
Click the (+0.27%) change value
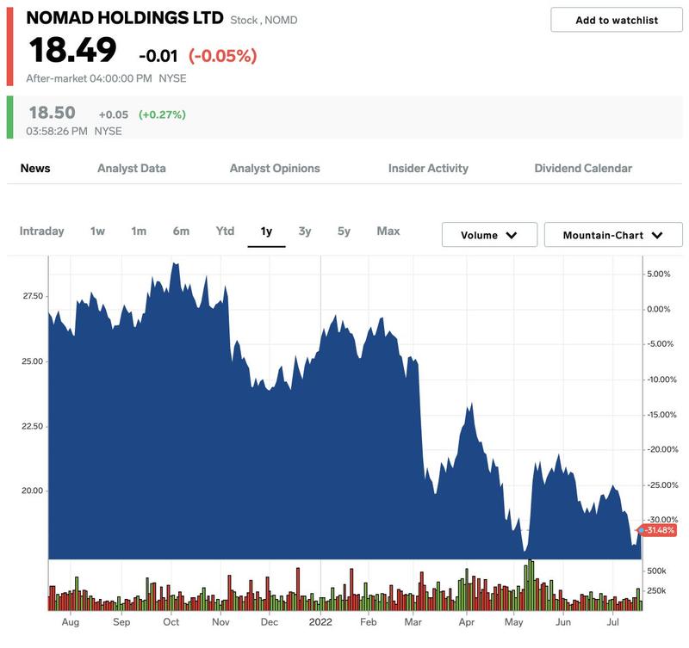pos(162,114)
